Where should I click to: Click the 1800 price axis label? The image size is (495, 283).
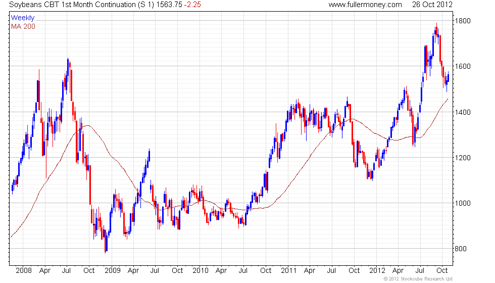click(x=463, y=21)
